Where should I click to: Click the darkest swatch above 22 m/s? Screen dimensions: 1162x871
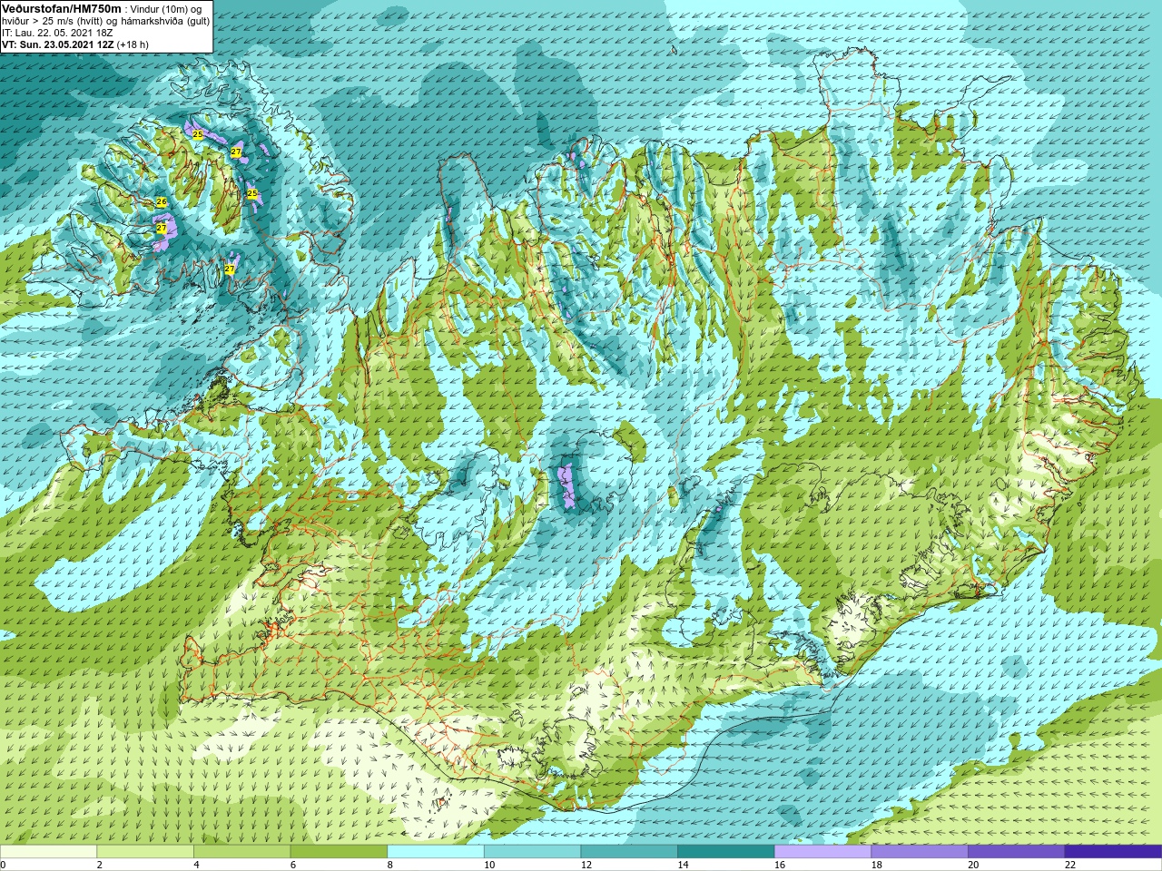1113,852
